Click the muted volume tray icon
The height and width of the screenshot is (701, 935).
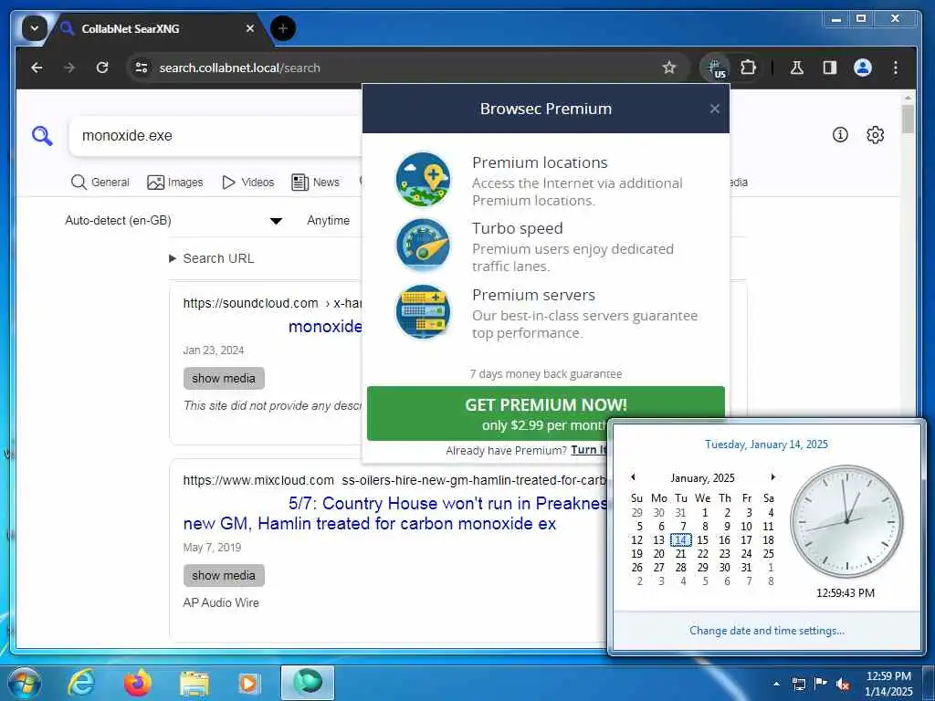click(842, 685)
